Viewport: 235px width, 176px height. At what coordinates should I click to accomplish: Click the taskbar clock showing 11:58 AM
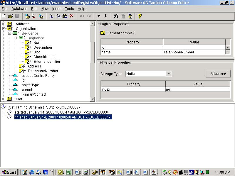pos(222,172)
